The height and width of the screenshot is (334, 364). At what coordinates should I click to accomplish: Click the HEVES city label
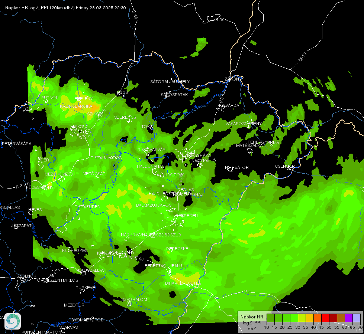pyautogui.click(x=35, y=210)
